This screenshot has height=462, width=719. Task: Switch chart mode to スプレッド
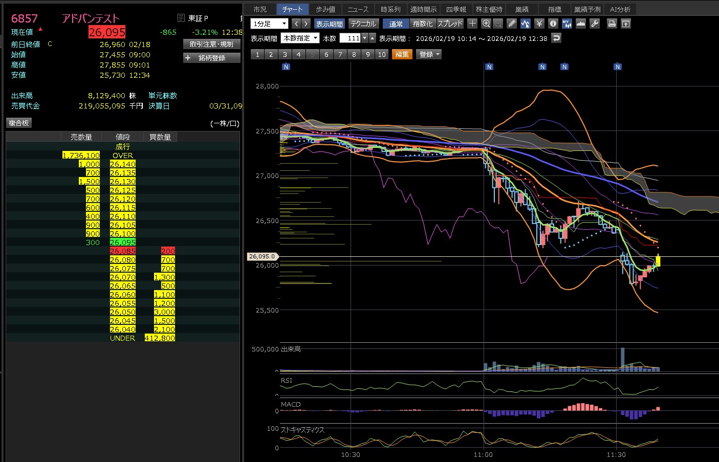[450, 24]
